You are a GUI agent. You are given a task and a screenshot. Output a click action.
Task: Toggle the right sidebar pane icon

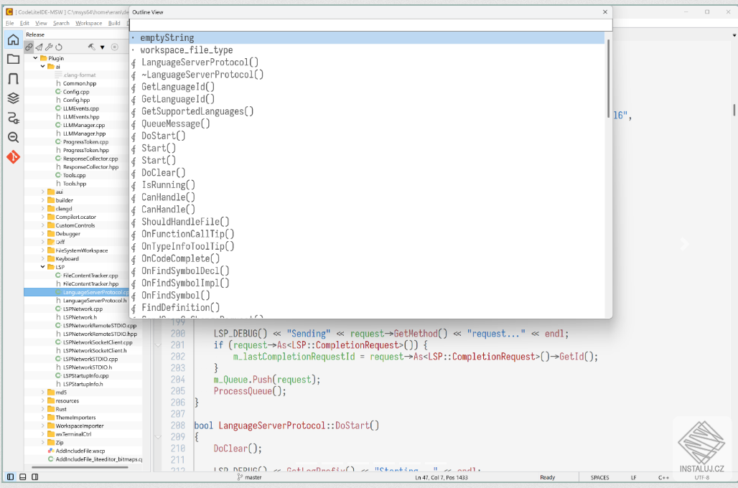[x=35, y=477]
